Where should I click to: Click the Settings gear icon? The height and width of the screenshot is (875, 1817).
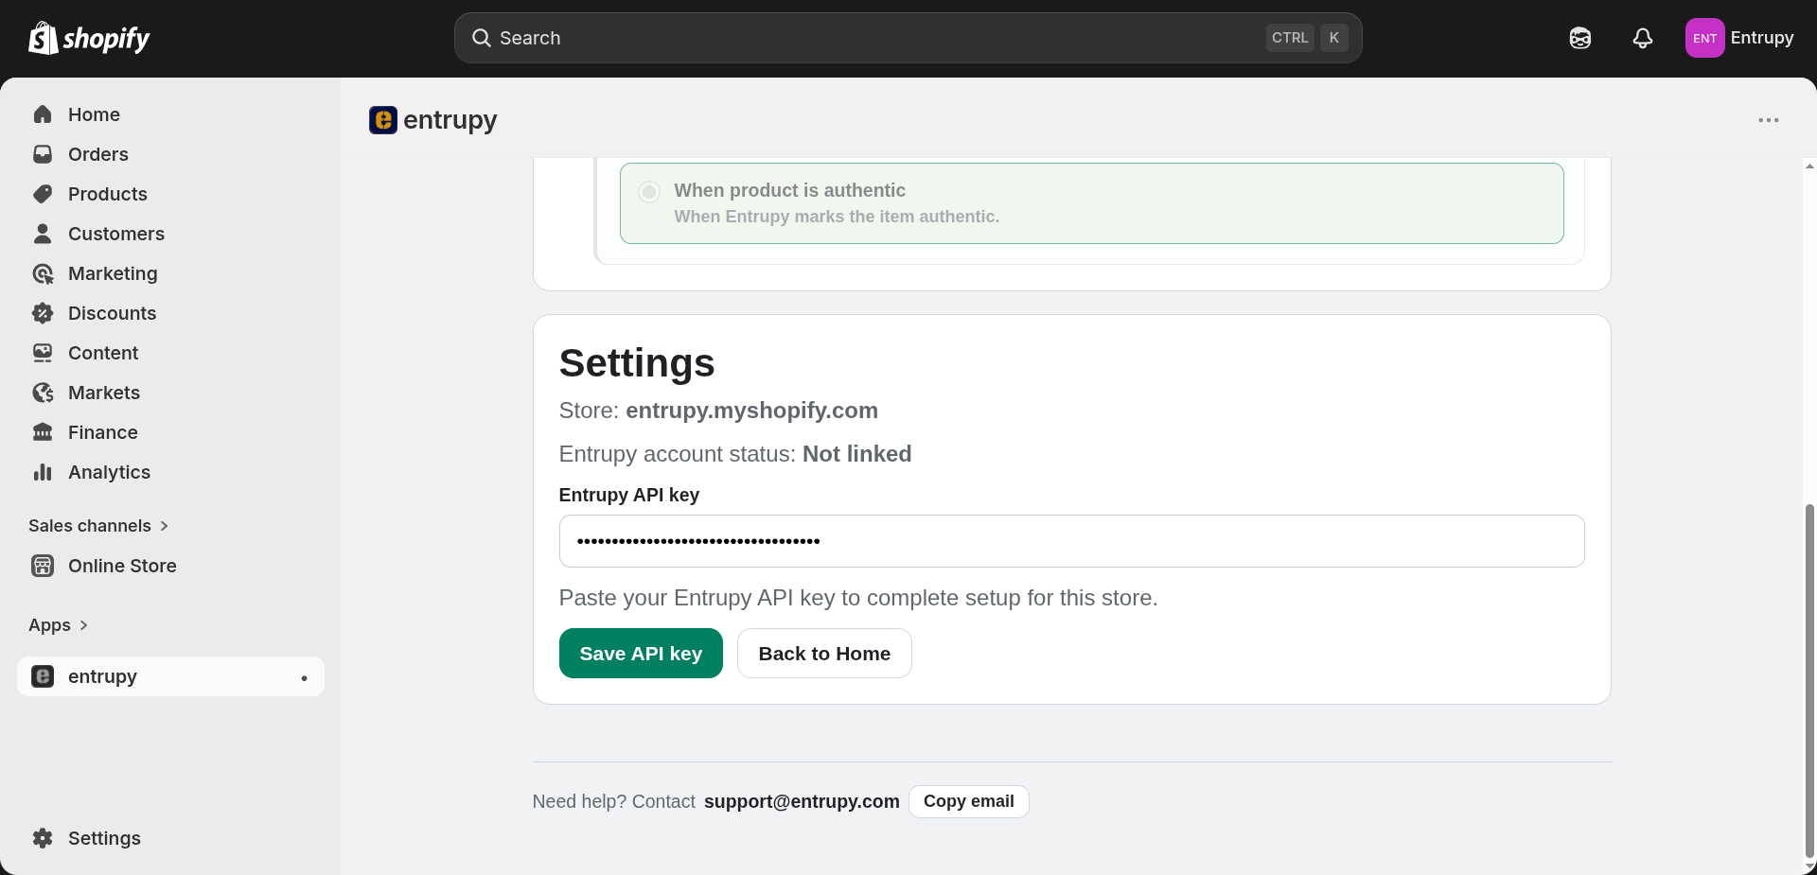[x=43, y=838]
